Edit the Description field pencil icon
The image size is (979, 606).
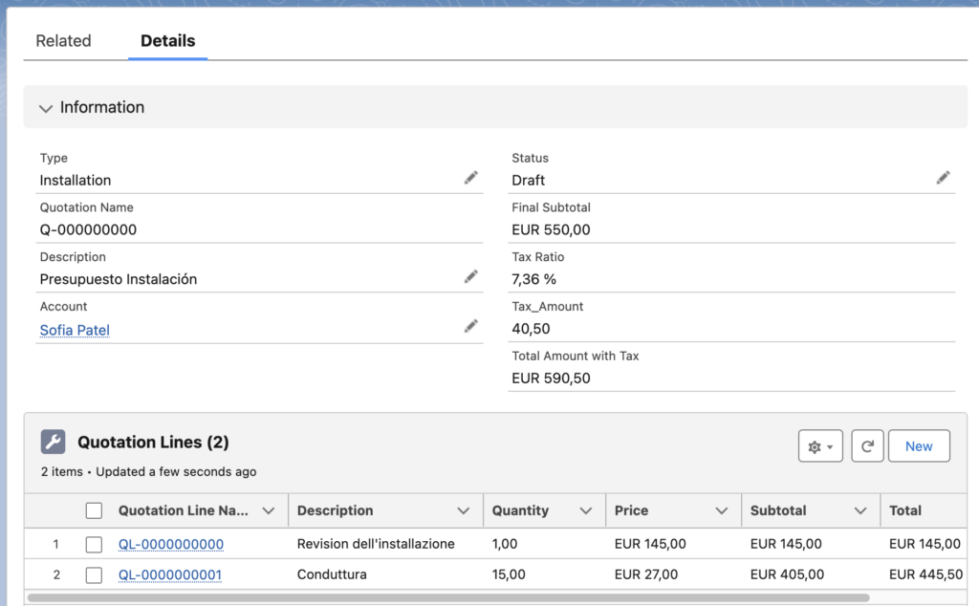pos(470,276)
